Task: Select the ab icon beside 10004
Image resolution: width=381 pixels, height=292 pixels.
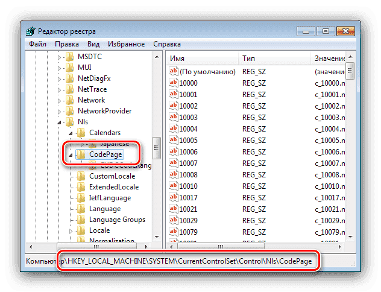Action: [x=173, y=129]
